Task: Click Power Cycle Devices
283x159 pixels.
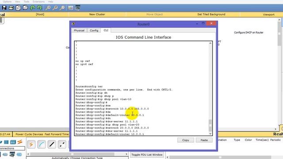Action: pyautogui.click(x=29, y=134)
